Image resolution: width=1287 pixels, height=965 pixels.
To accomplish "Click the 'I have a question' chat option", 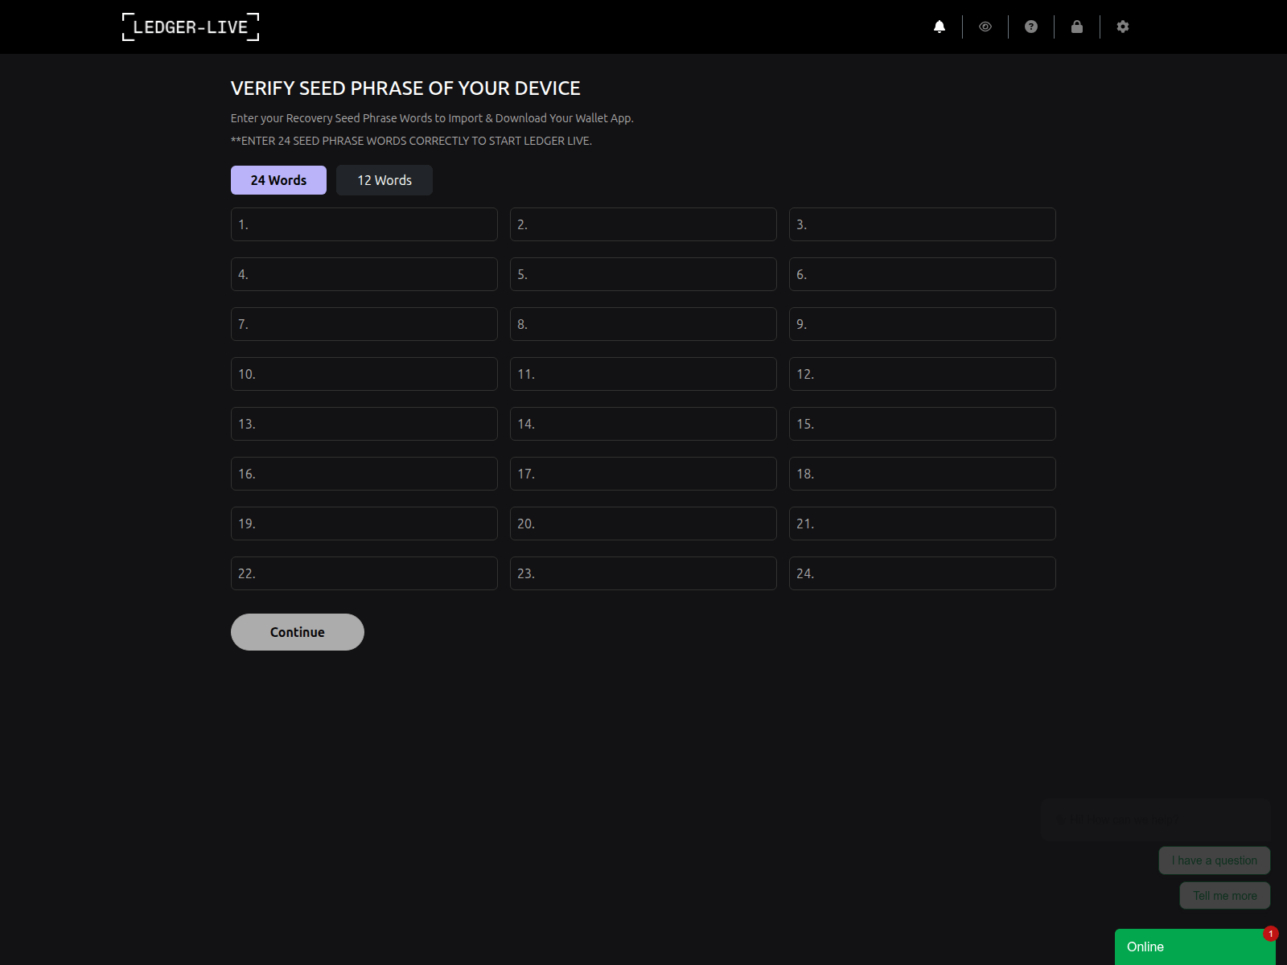I will 1215,860.
